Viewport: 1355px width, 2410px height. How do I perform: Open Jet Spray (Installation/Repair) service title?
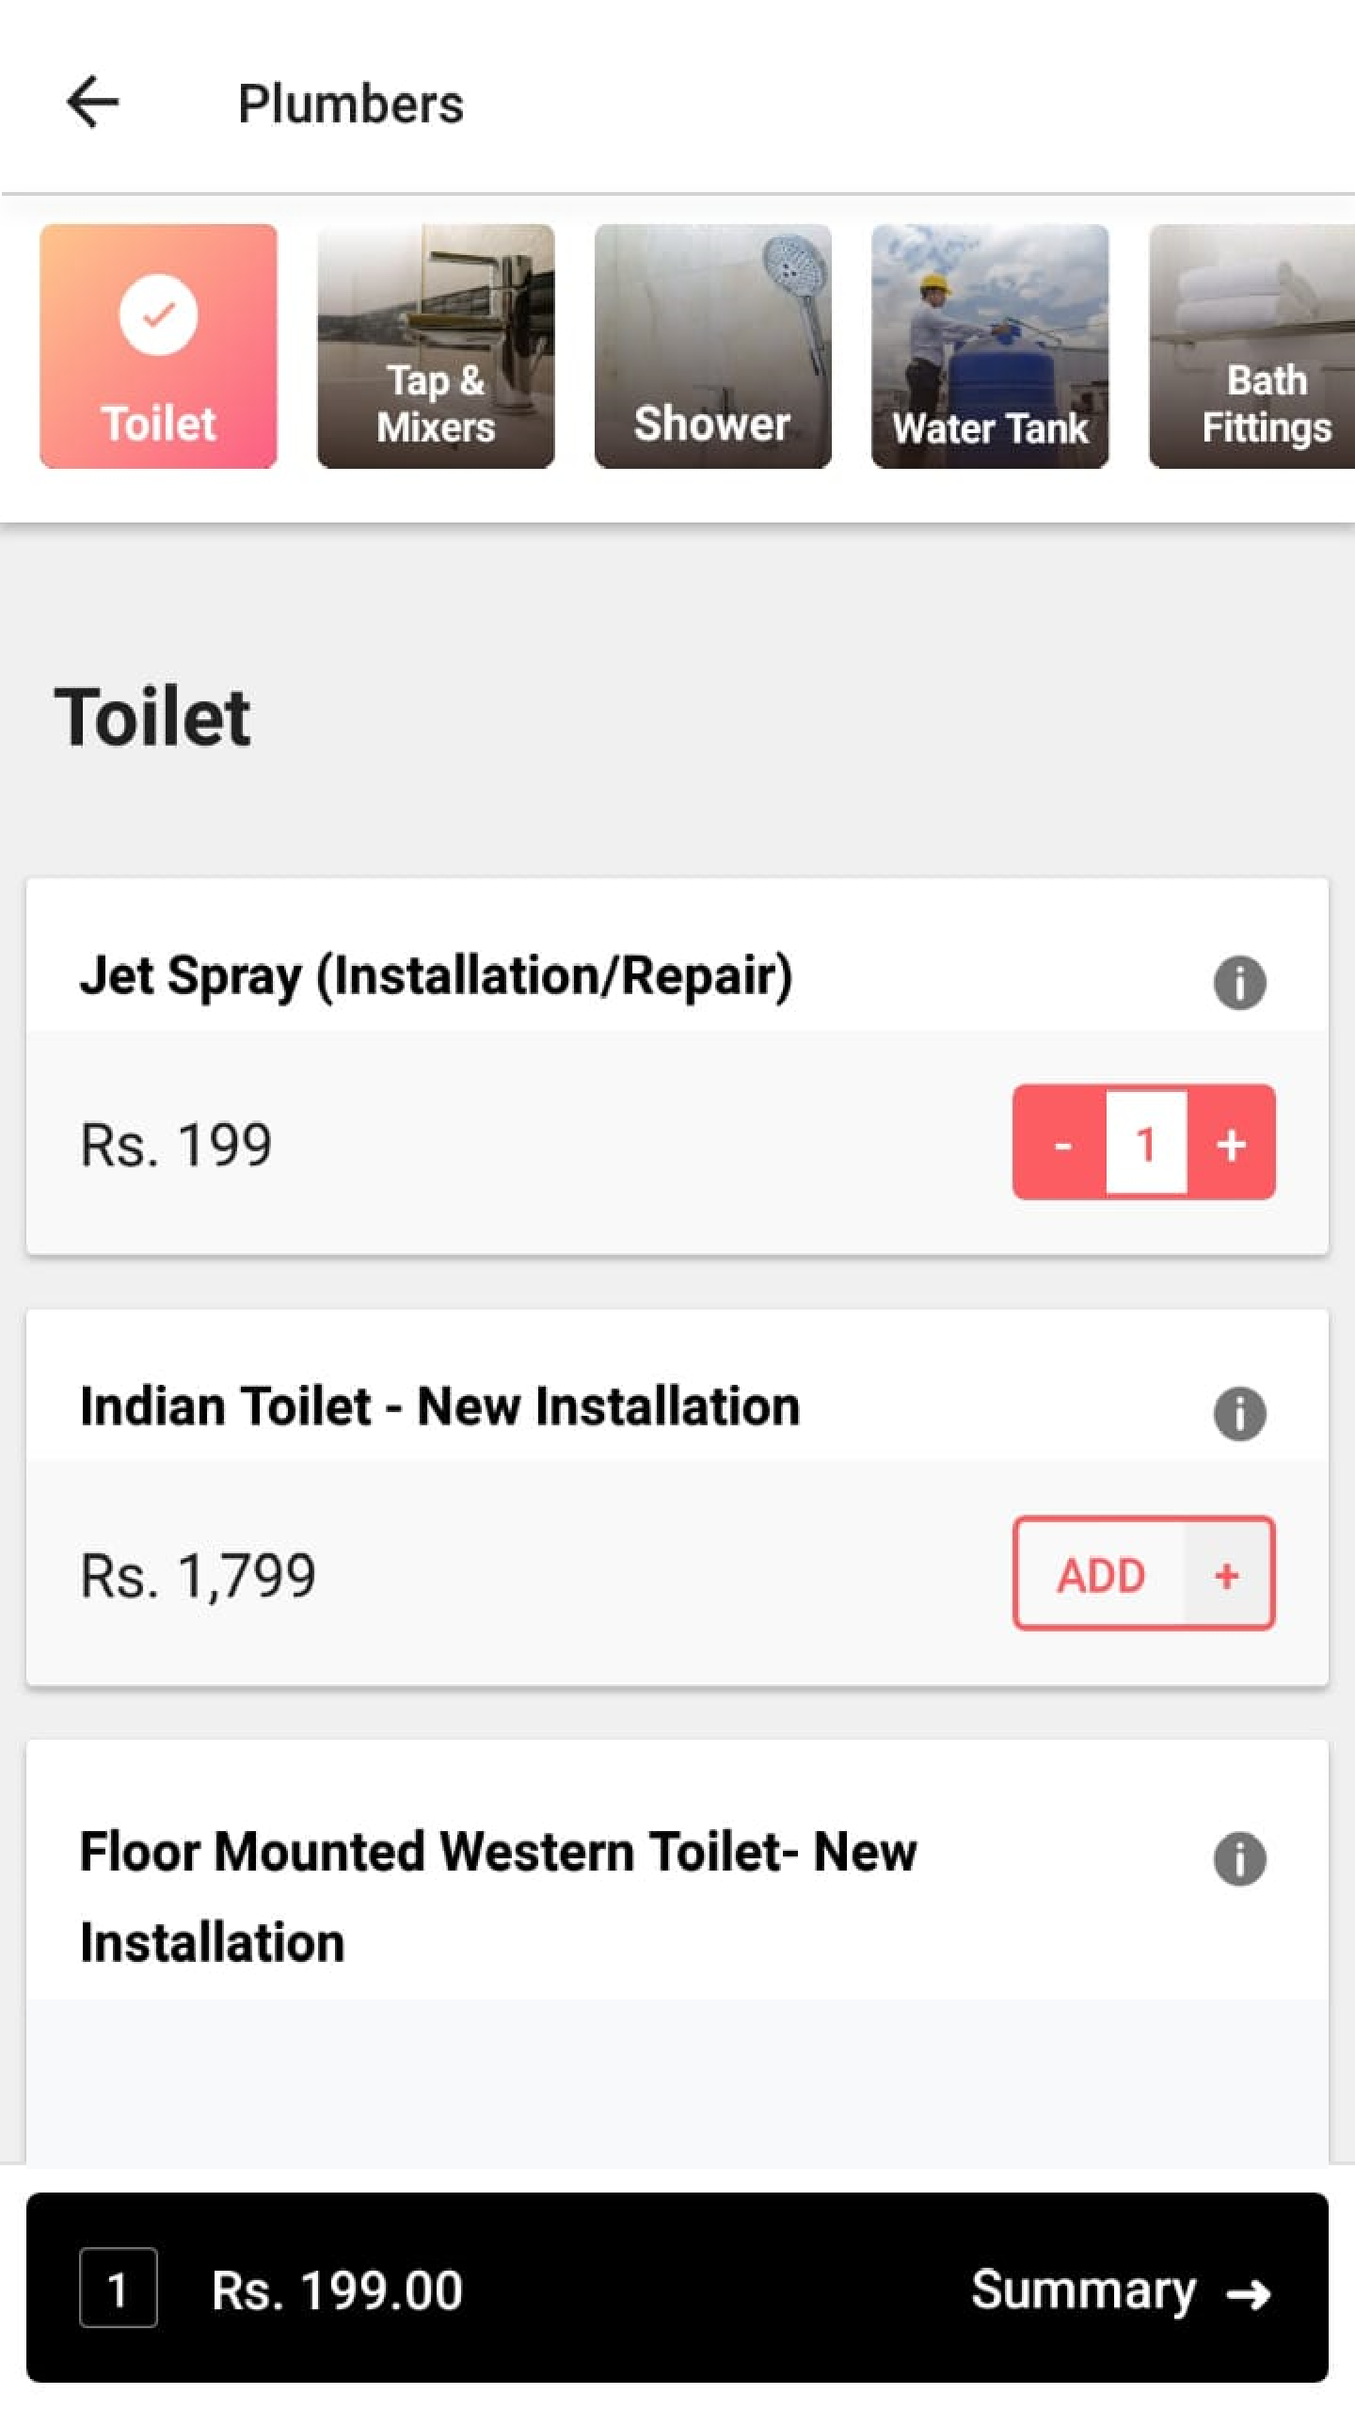coord(436,976)
